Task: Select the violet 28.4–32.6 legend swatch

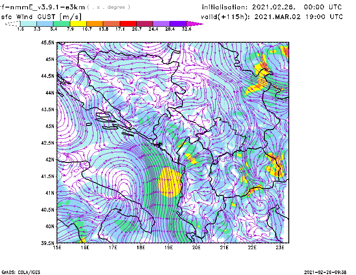Action: coord(178,24)
